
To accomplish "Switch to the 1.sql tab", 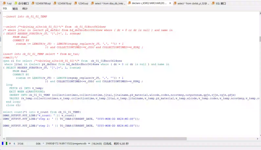I will (7, 3).
